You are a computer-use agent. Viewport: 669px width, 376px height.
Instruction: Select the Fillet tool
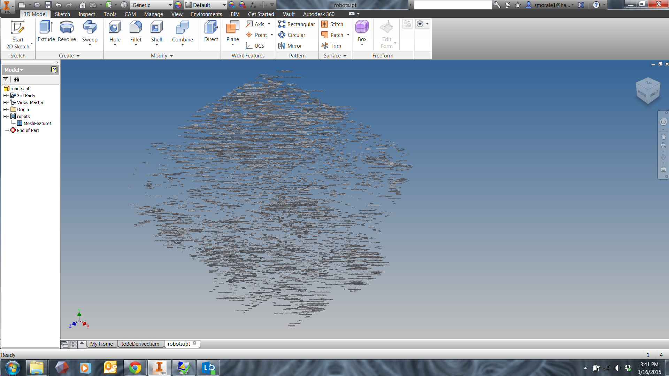pos(136,33)
